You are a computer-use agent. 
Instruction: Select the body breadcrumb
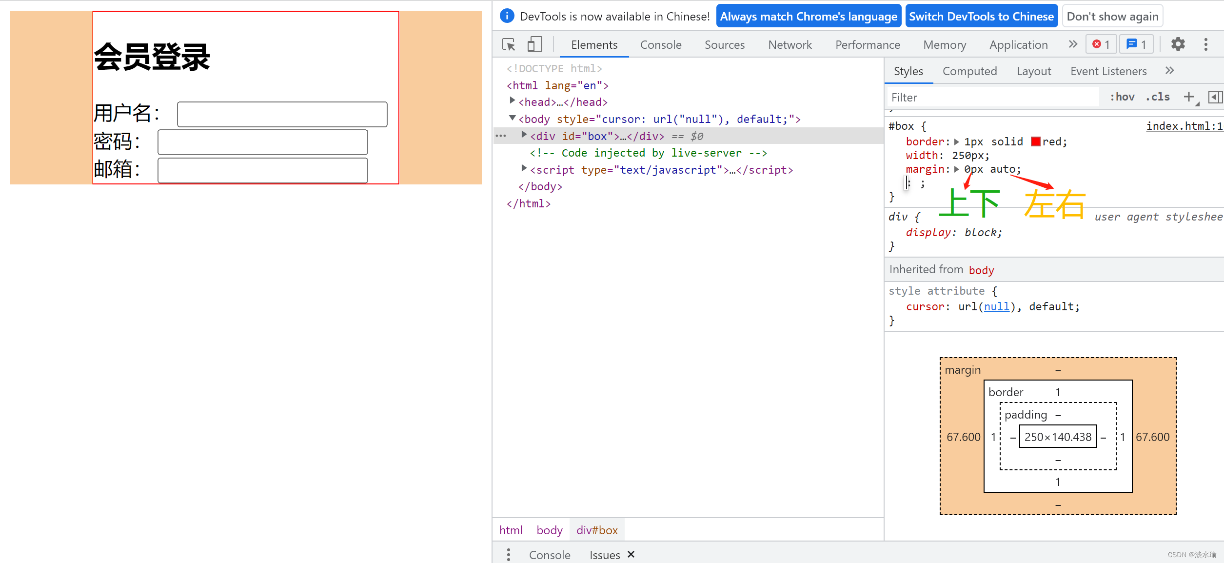[550, 530]
